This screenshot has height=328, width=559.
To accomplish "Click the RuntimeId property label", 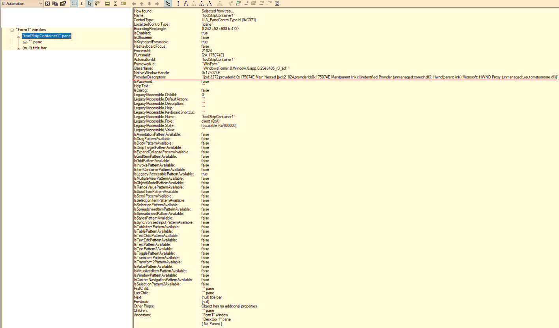I will click(x=142, y=55).
